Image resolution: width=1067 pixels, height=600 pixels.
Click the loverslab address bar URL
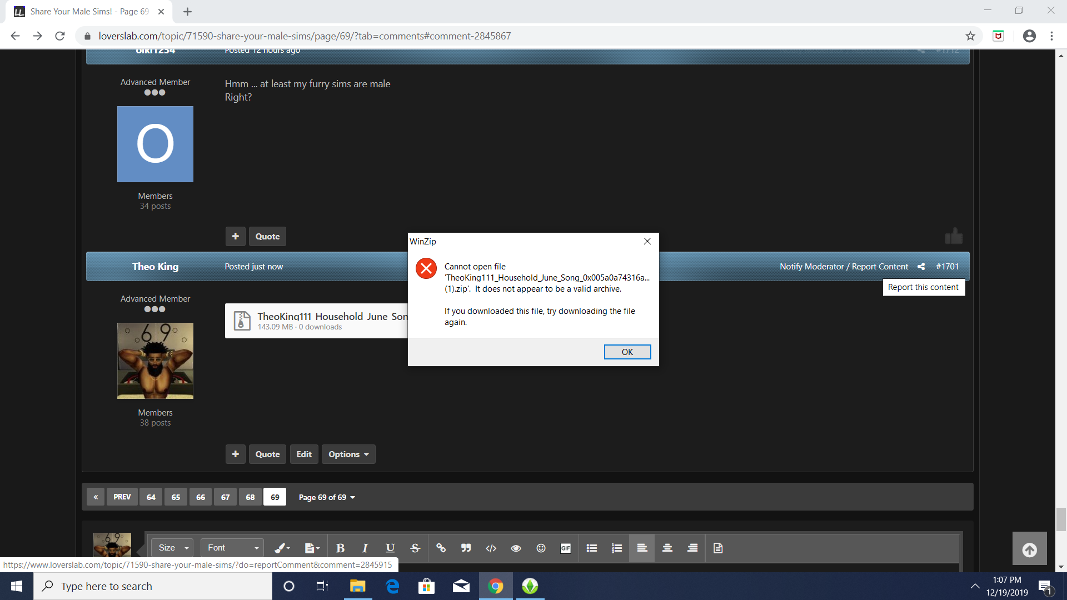[x=305, y=36]
